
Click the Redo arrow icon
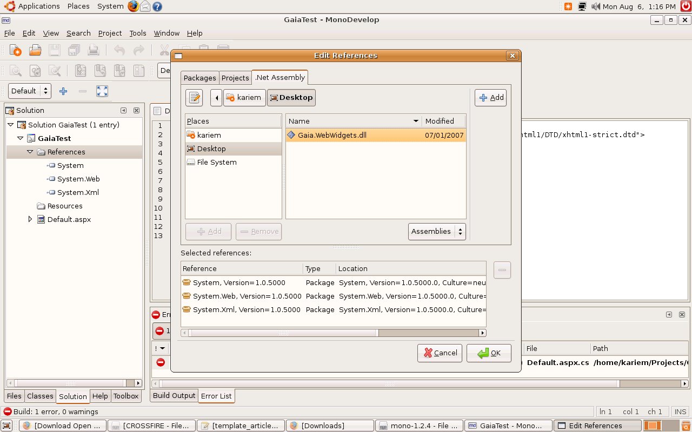click(139, 50)
